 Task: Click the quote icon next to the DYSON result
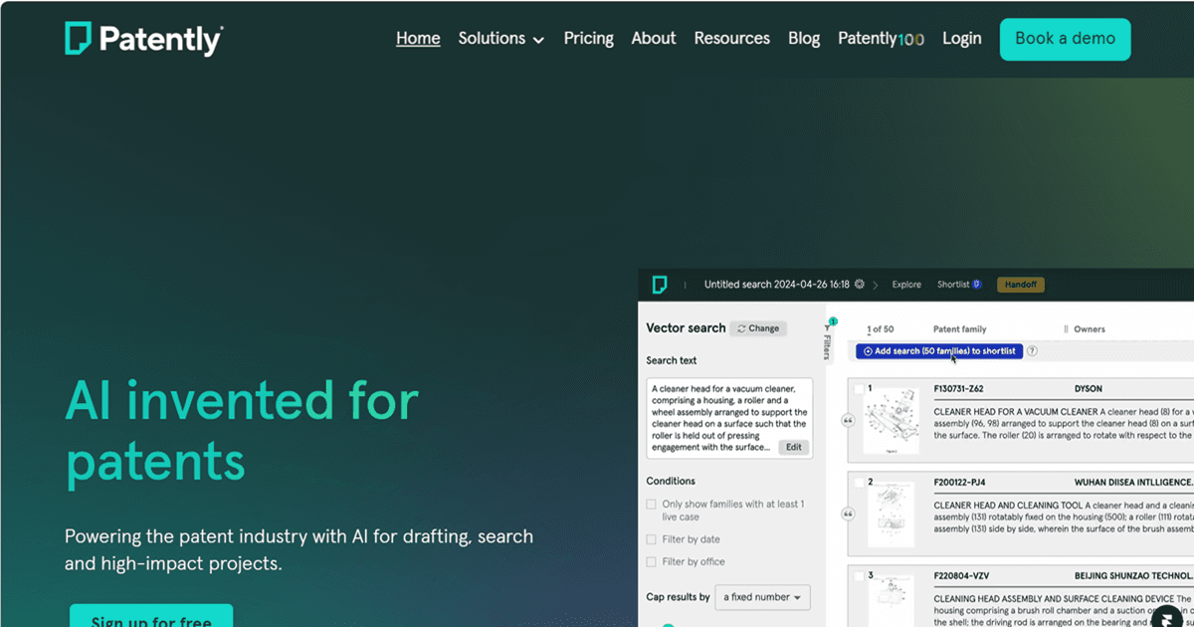tap(847, 421)
